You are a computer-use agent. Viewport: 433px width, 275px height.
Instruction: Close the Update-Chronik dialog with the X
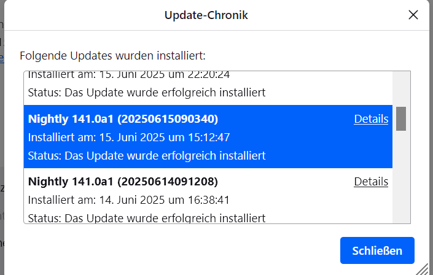point(413,15)
